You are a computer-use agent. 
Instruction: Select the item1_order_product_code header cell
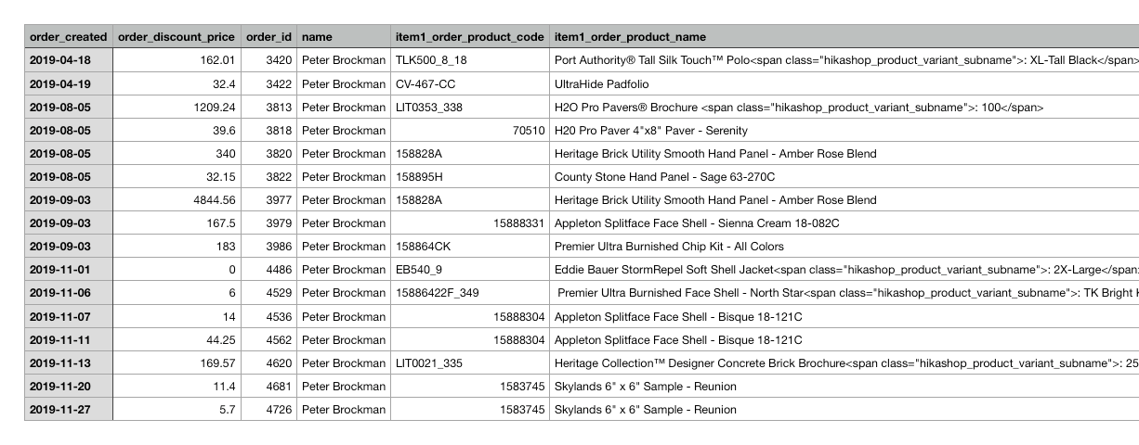click(470, 37)
